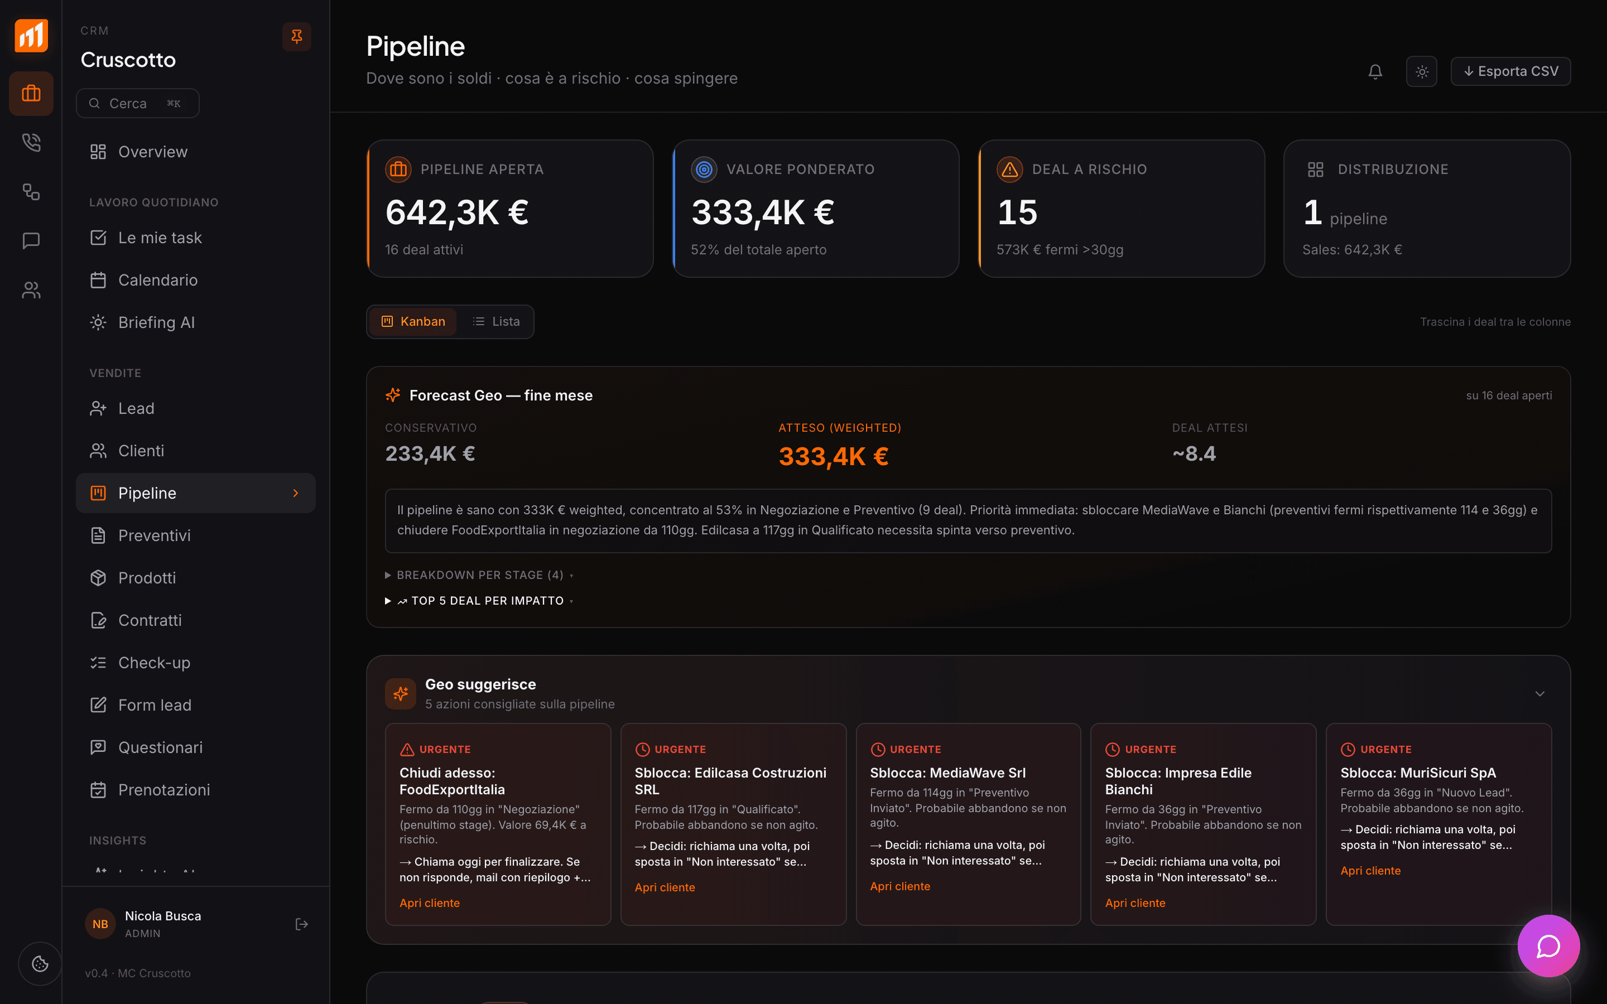Export pipeline with Esporta CSV
The width and height of the screenshot is (1607, 1004).
click(1510, 72)
